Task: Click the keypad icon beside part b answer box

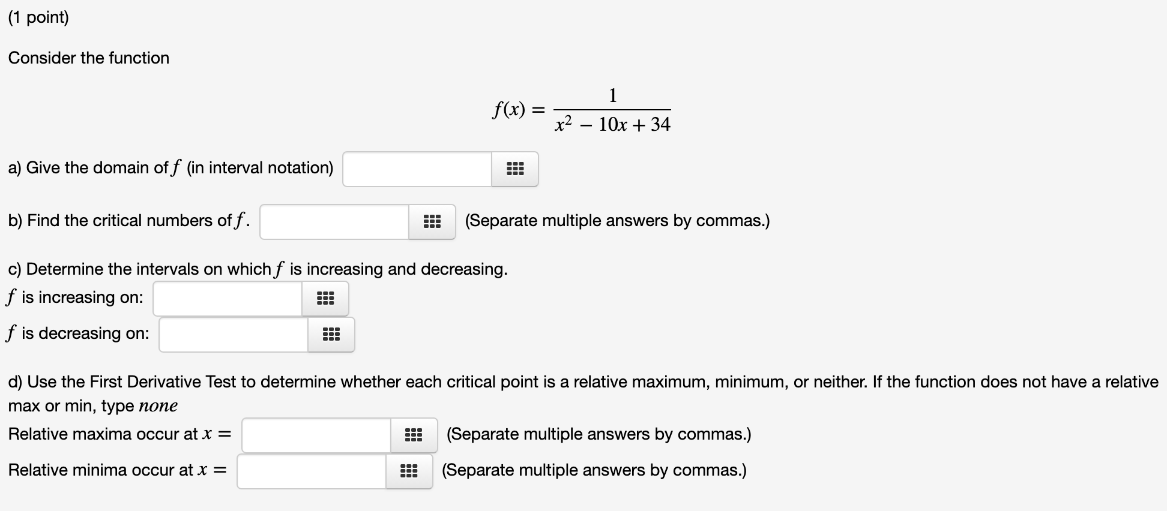Action: click(x=432, y=221)
